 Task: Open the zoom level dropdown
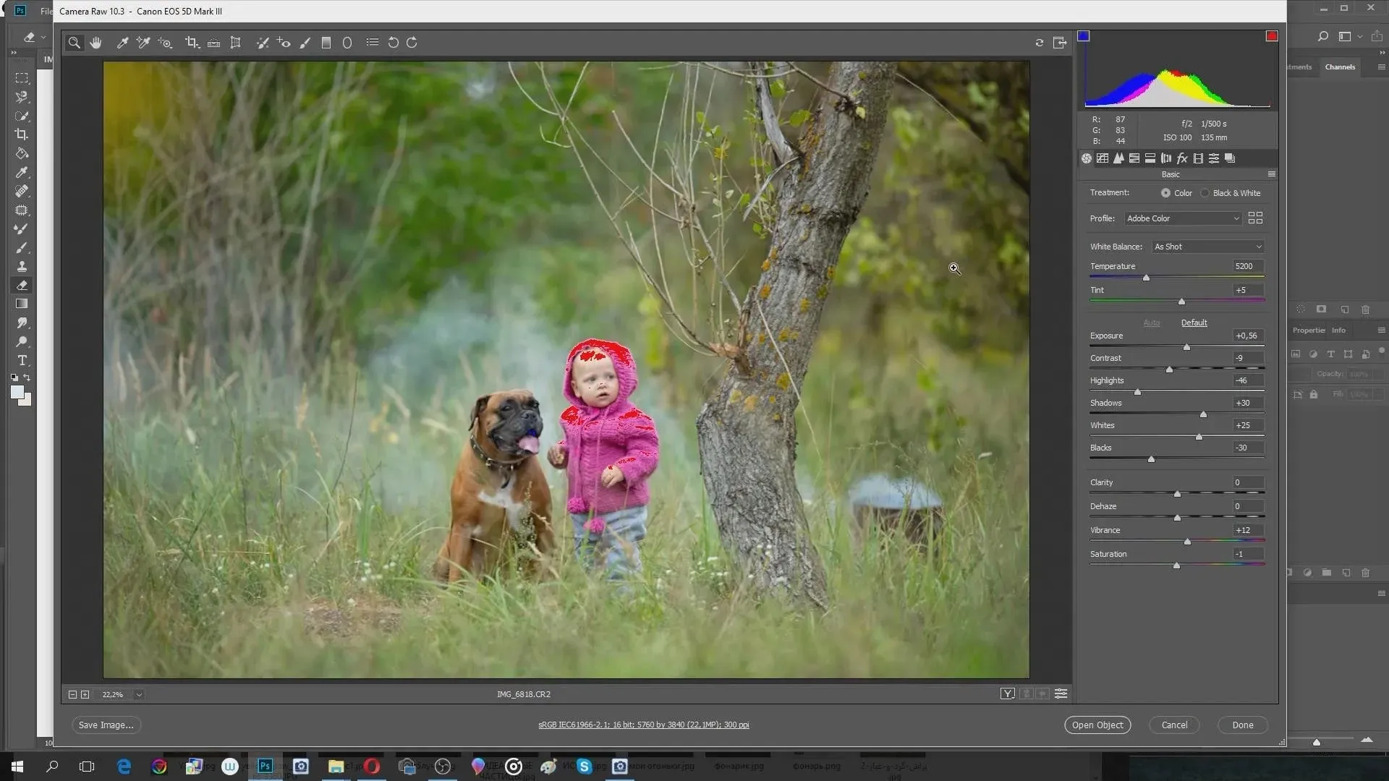click(x=139, y=694)
